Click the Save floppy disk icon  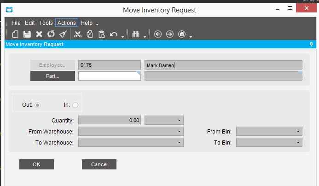[x=27, y=34]
